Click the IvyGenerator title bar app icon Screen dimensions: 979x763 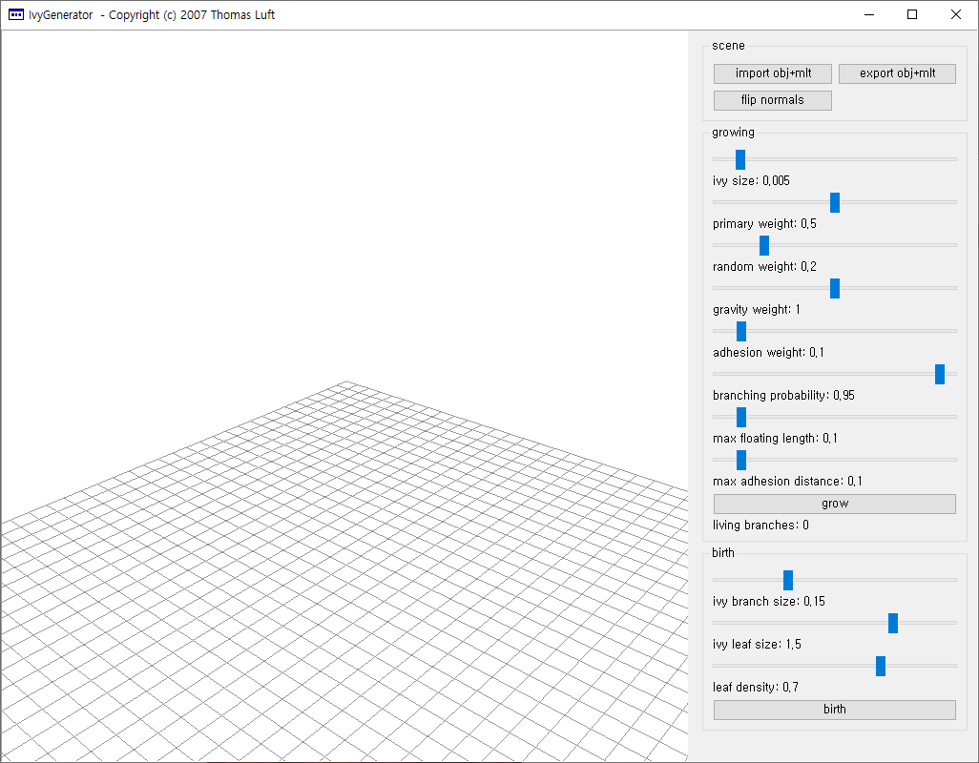pyautogui.click(x=16, y=15)
